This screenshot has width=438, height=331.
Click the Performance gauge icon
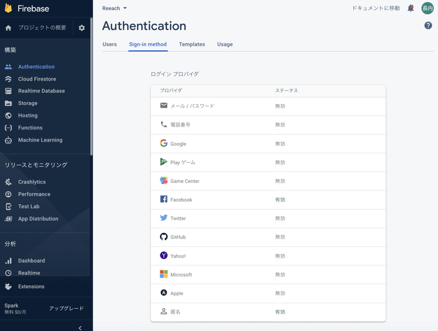click(8, 194)
